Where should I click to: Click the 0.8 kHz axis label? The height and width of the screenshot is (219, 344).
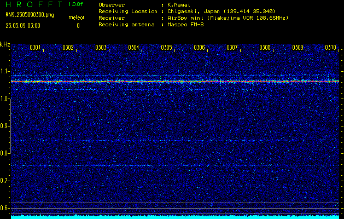(x=4, y=153)
